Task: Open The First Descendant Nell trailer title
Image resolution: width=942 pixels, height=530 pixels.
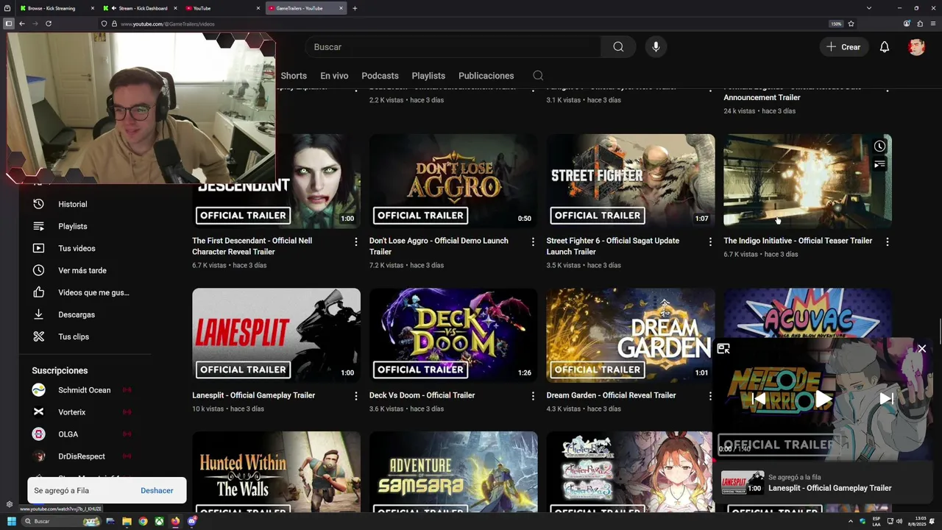Action: coord(252,246)
